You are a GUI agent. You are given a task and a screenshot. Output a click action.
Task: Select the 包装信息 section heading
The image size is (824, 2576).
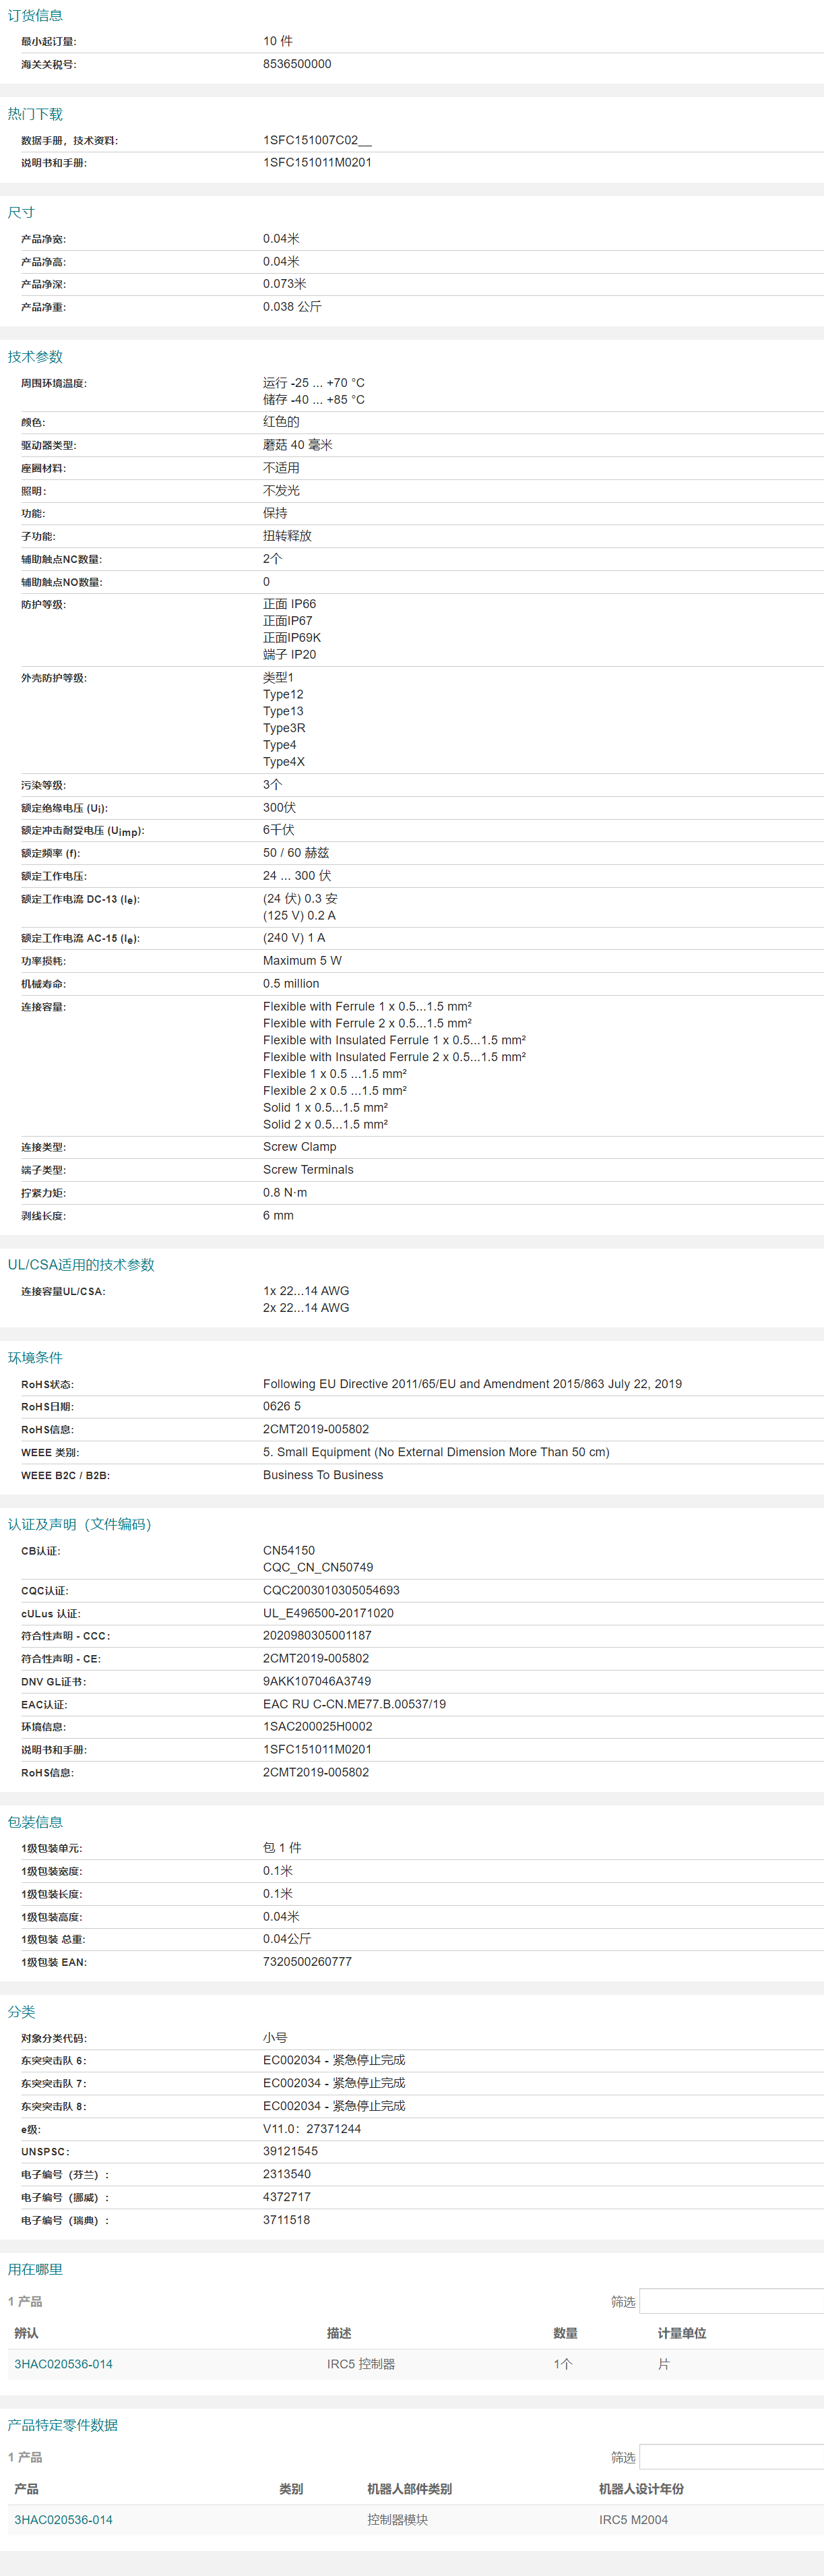(x=35, y=1822)
